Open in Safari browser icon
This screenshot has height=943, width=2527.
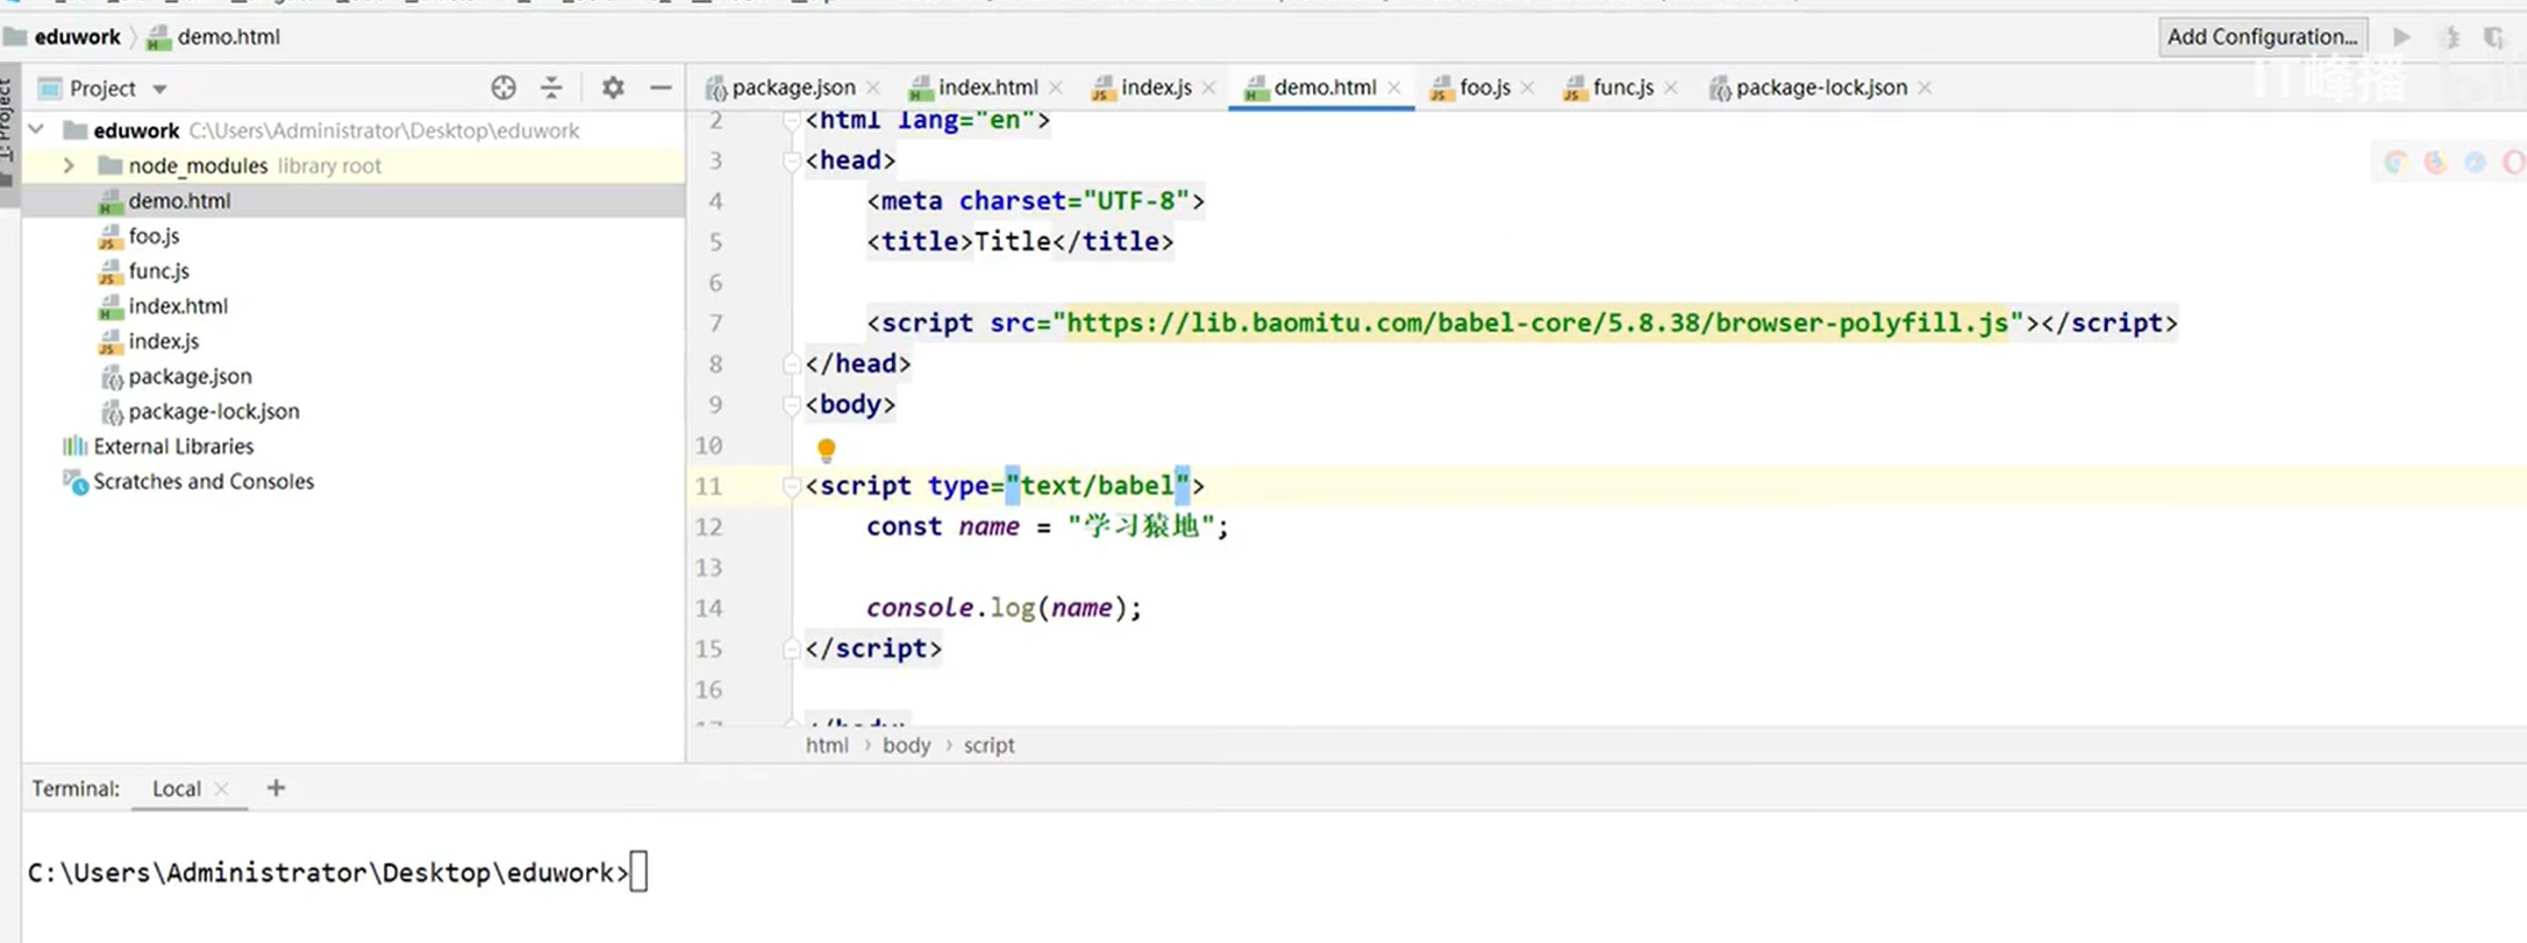point(2475,163)
